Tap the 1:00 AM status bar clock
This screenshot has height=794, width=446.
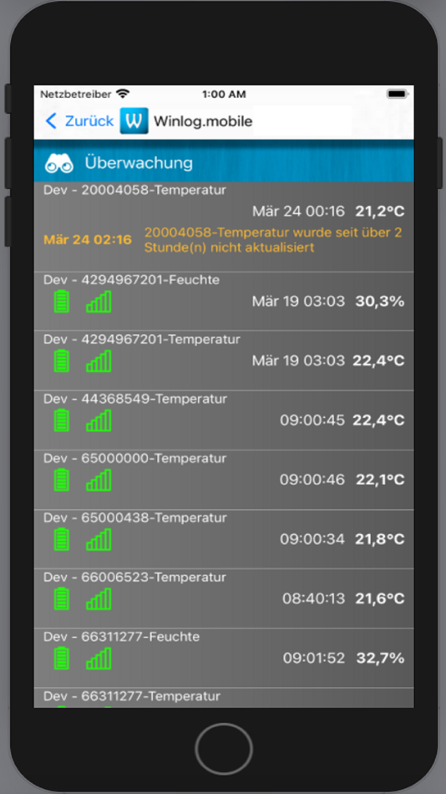point(224,94)
